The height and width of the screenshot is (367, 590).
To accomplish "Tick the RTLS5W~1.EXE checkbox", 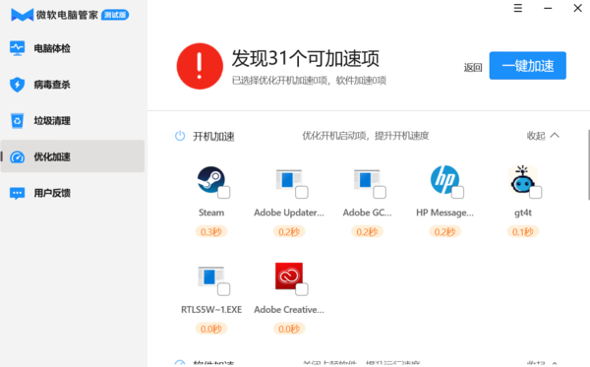I will 224,289.
